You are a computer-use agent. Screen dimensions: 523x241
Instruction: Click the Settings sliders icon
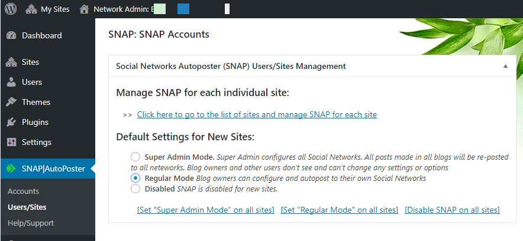pos(11,142)
